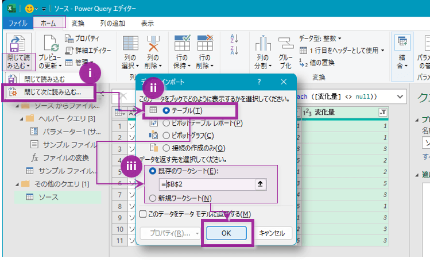Click the 管理 (Manage) ribbon item
Viewport: 430px width, 262px height.
80,63
